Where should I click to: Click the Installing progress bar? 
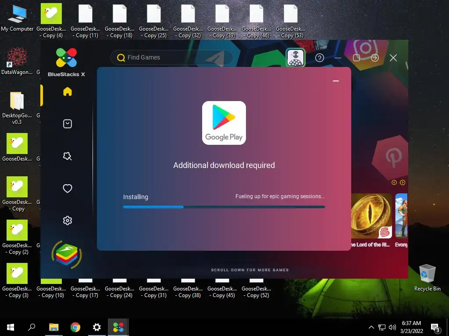[x=224, y=207]
